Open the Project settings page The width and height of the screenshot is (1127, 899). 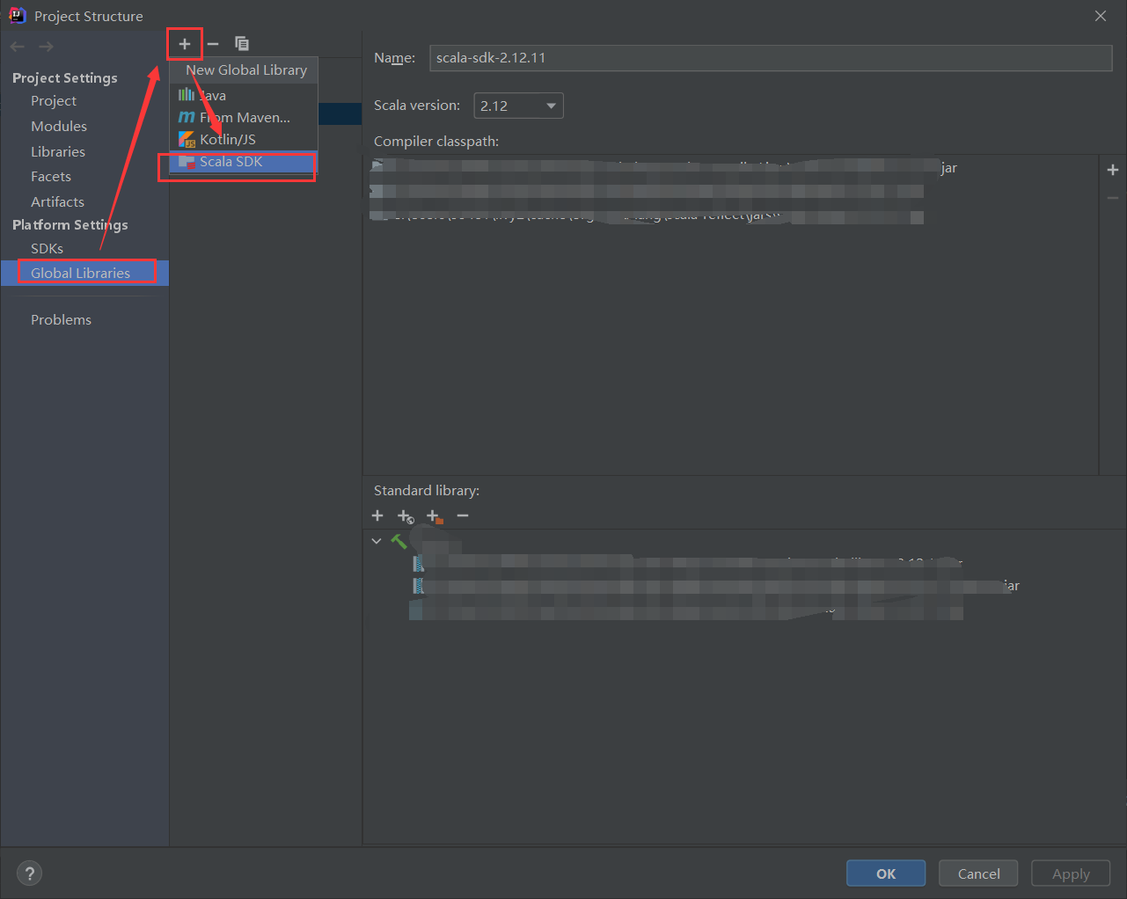(54, 101)
